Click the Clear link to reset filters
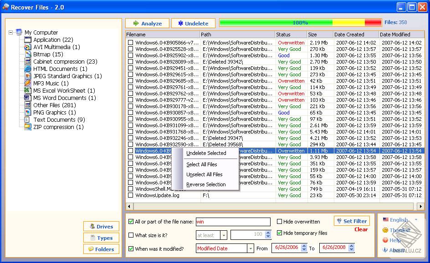 [361, 230]
